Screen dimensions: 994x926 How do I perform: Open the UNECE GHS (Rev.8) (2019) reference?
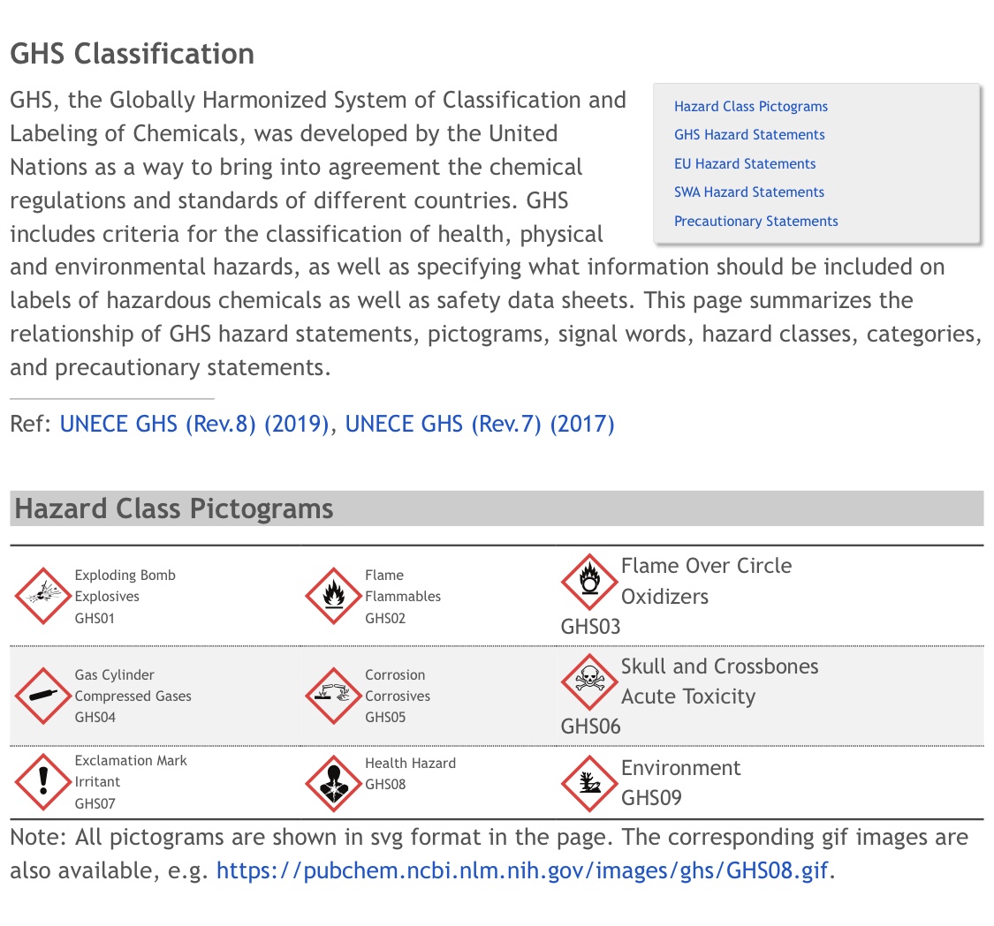tap(194, 424)
